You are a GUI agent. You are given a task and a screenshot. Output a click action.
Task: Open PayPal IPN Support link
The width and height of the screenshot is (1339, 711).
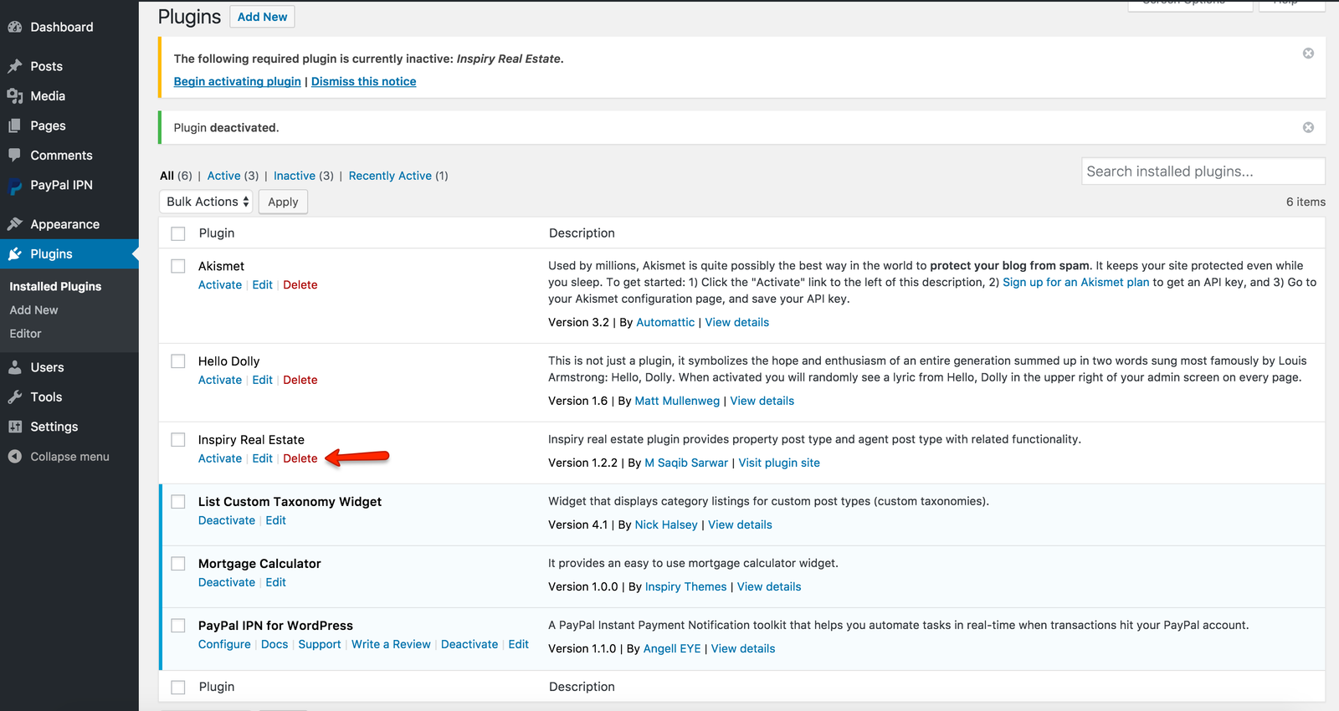pyautogui.click(x=320, y=644)
